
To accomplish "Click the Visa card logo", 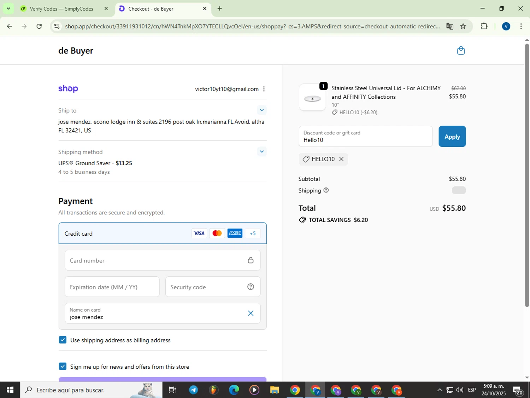I will (199, 233).
